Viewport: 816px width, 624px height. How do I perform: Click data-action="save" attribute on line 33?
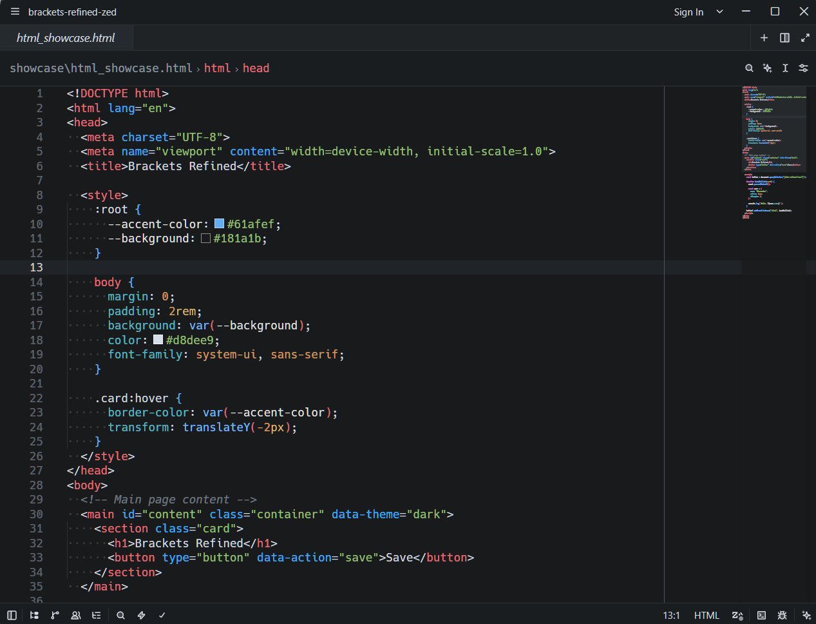(318, 558)
